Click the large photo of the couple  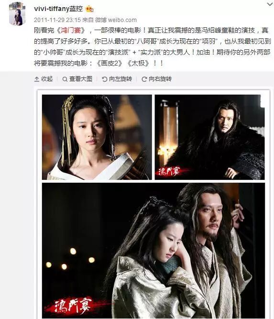point(153,251)
